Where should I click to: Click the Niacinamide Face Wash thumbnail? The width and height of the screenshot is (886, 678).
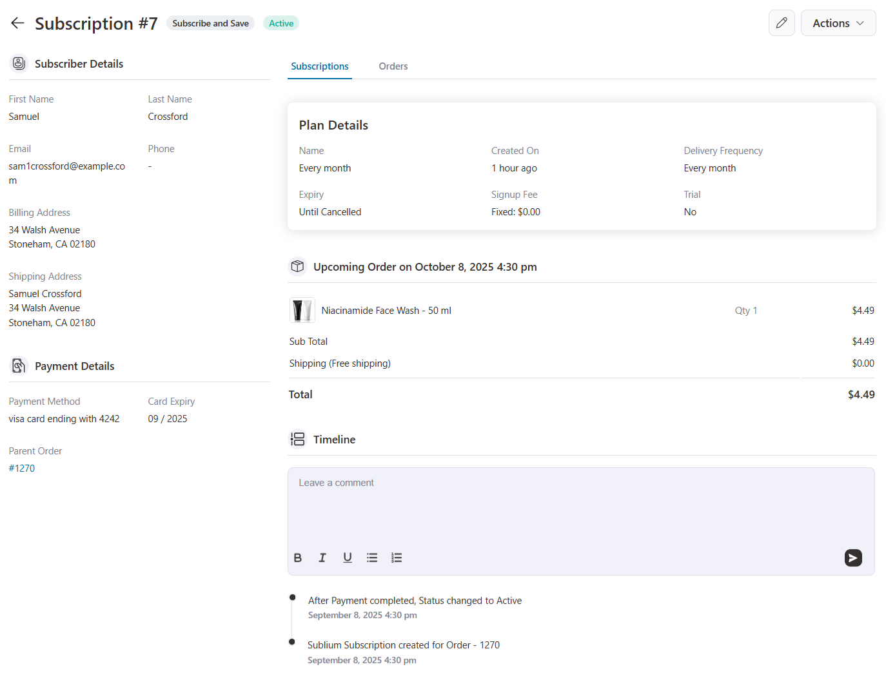coord(302,311)
